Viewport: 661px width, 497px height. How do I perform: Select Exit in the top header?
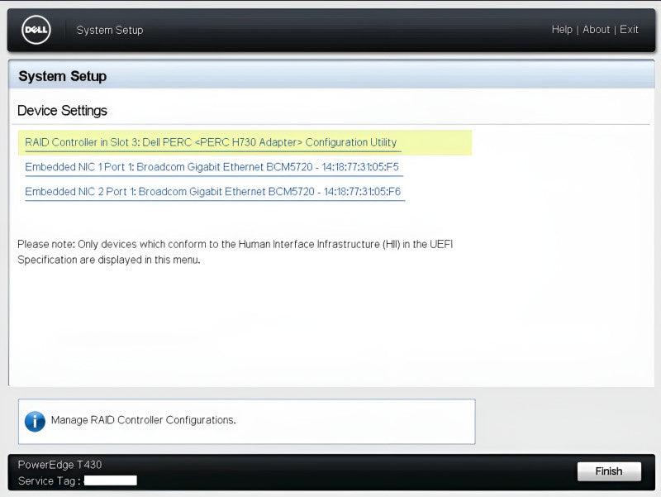pyautogui.click(x=629, y=30)
